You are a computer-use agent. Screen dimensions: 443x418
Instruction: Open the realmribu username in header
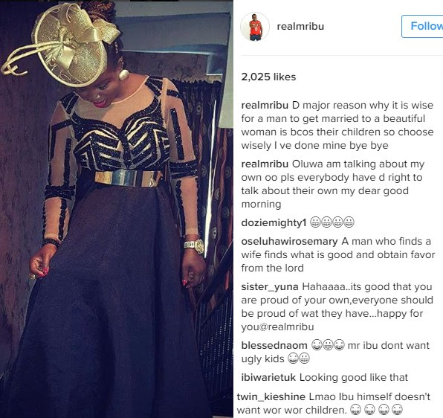click(300, 26)
